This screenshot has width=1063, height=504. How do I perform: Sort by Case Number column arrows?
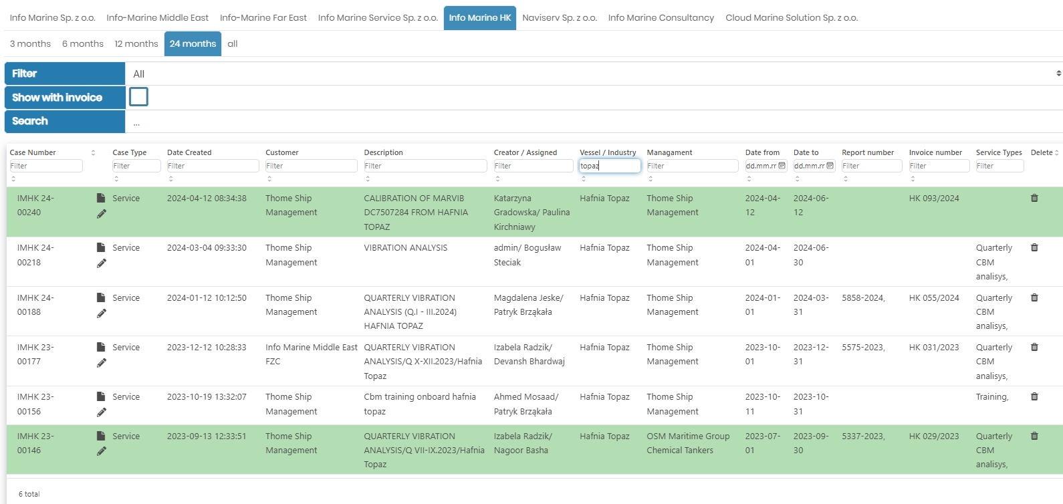tap(93, 152)
